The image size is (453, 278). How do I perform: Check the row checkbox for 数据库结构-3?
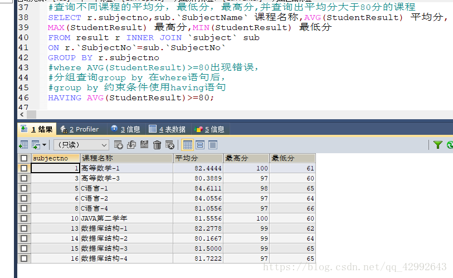[x=24, y=248]
